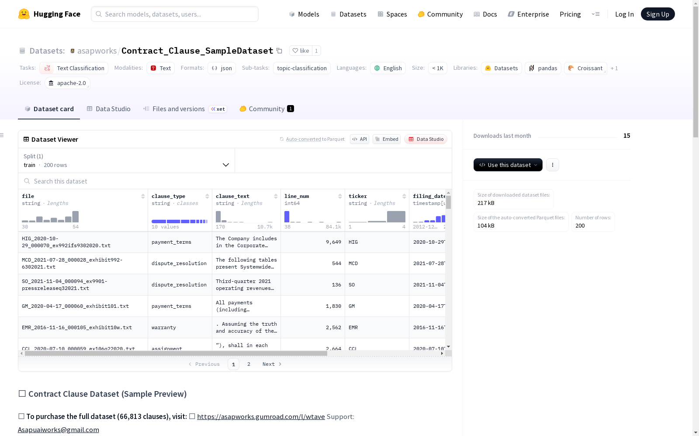This screenshot has height=436, width=699.
Task: Switch to the Dataset card tab
Action: click(49, 109)
